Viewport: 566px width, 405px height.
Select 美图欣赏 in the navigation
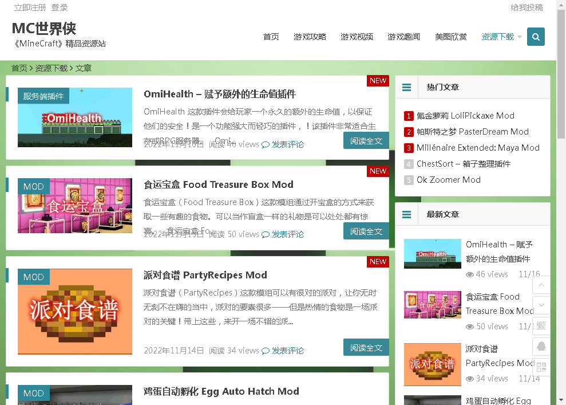coord(450,37)
